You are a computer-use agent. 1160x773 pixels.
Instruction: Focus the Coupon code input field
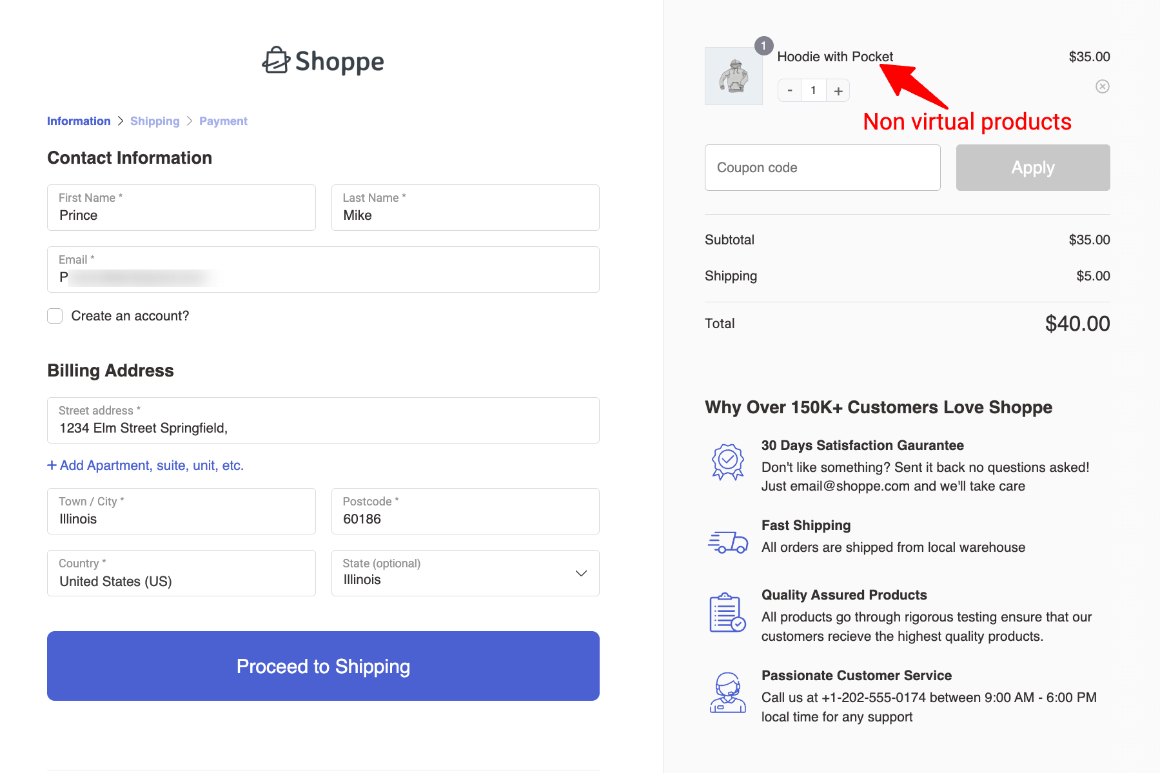coord(822,168)
